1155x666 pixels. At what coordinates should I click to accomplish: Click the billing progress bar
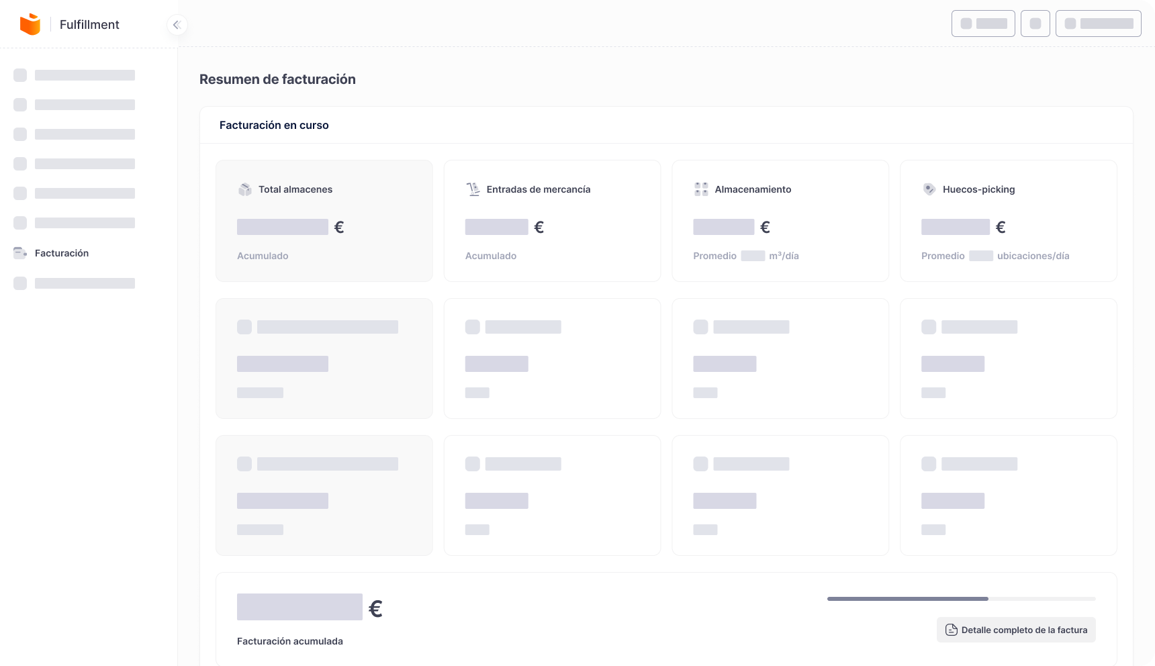pos(961,598)
